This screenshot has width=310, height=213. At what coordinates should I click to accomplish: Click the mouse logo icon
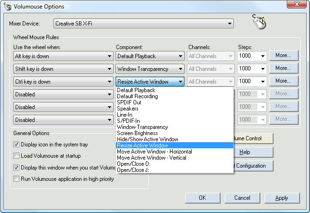(259, 22)
